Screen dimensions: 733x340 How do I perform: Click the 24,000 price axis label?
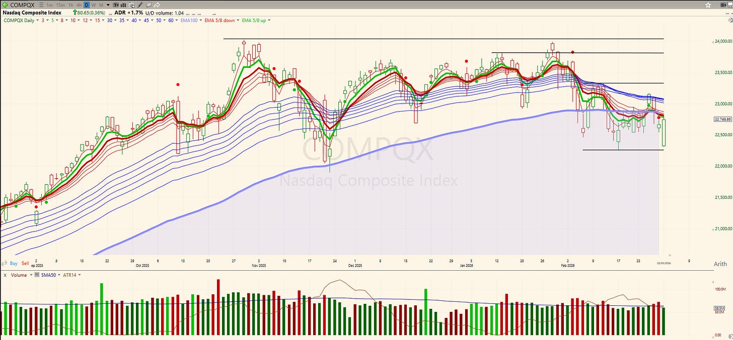[722, 41]
